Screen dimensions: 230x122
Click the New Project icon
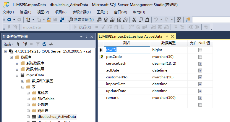(x=28, y=20)
